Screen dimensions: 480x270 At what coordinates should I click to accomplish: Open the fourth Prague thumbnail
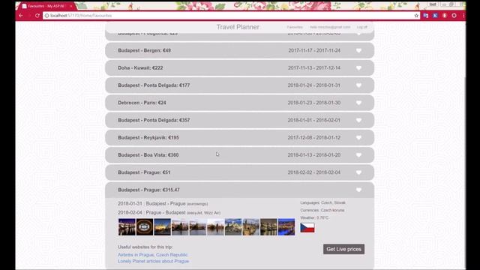pyautogui.click(x=180, y=226)
